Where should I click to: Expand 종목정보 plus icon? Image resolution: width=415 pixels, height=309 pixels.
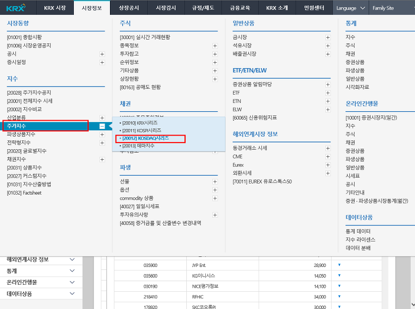click(215, 46)
